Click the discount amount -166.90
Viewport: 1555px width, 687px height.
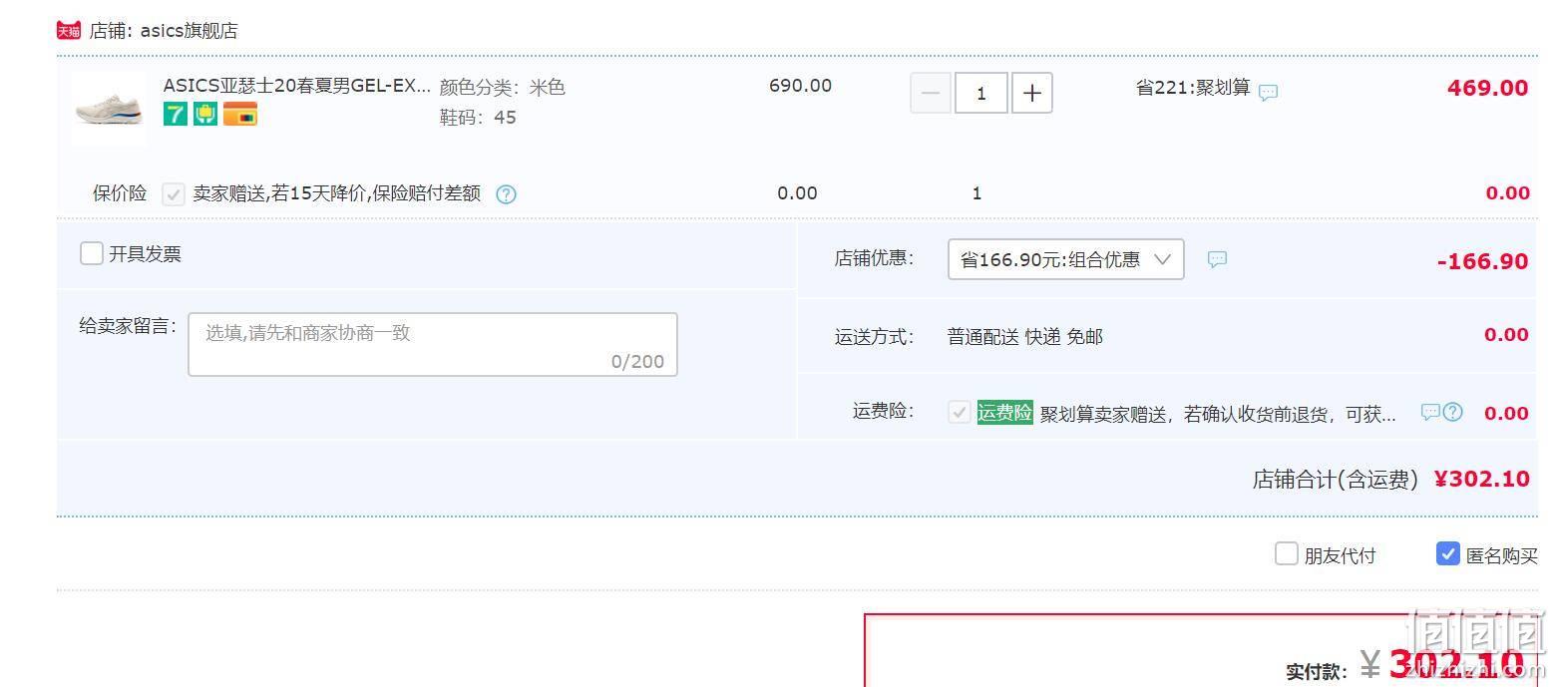pyautogui.click(x=1482, y=261)
